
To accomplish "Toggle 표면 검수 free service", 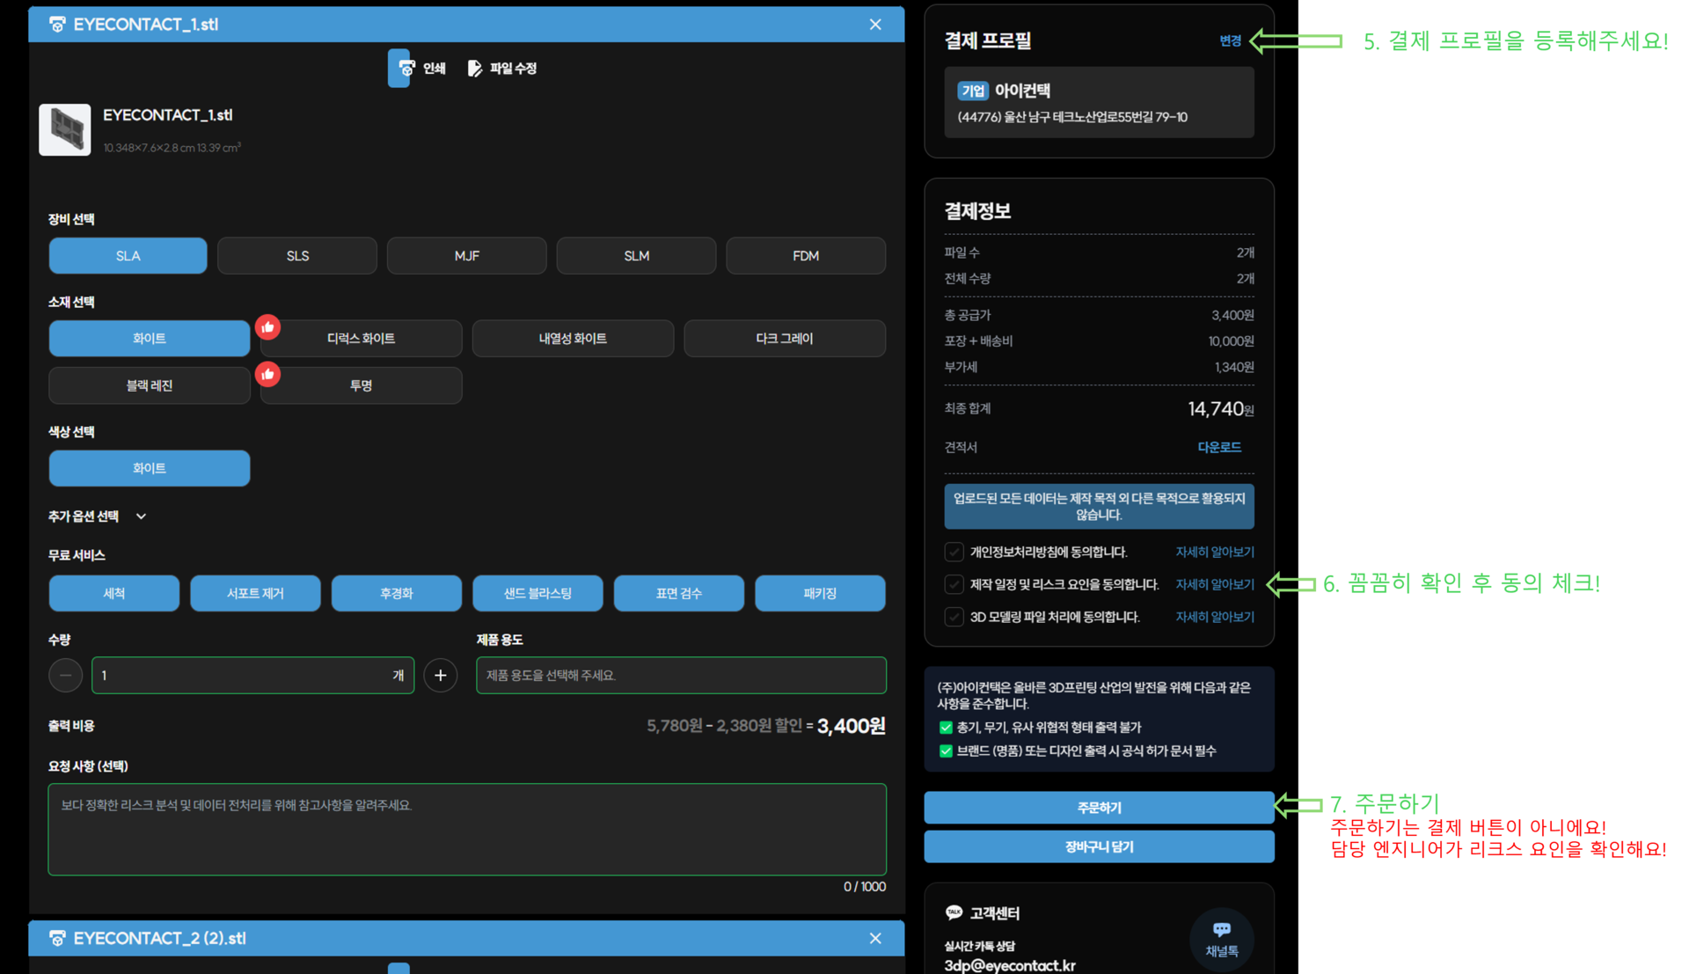I will 679,593.
